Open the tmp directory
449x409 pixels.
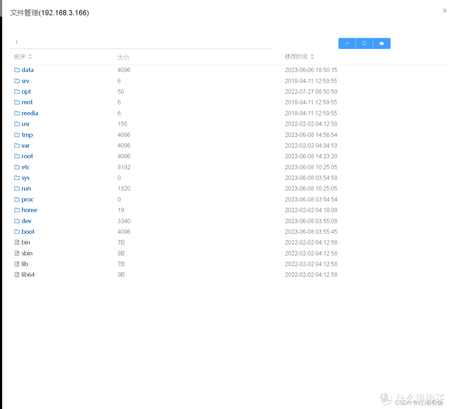coord(27,134)
